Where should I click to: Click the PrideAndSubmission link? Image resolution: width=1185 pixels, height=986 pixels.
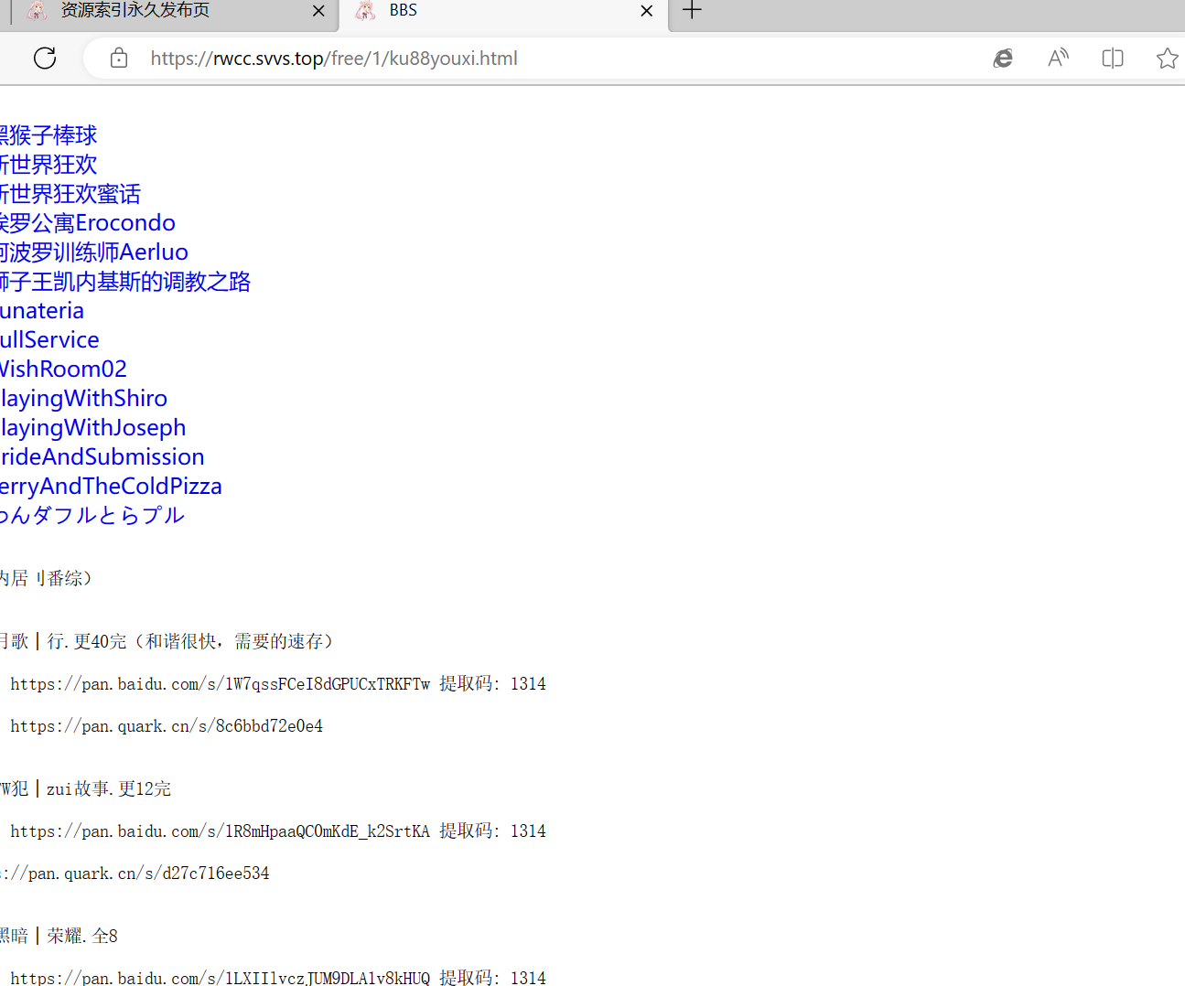[x=102, y=457]
